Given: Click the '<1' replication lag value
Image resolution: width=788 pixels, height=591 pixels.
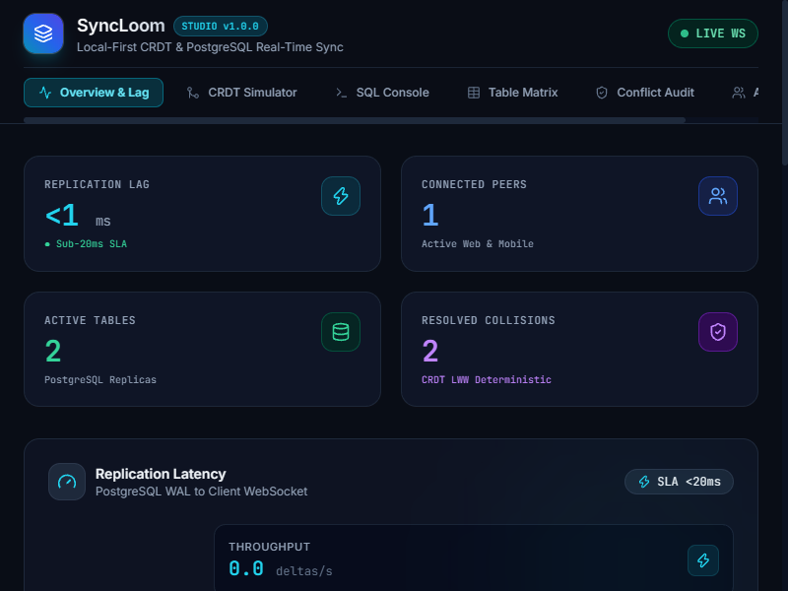Looking at the screenshot, I should tap(62, 215).
